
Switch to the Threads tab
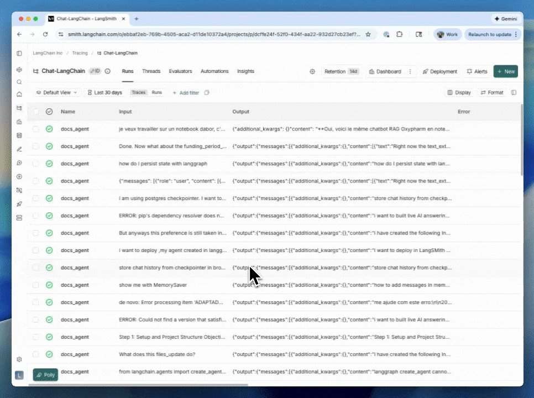(151, 71)
